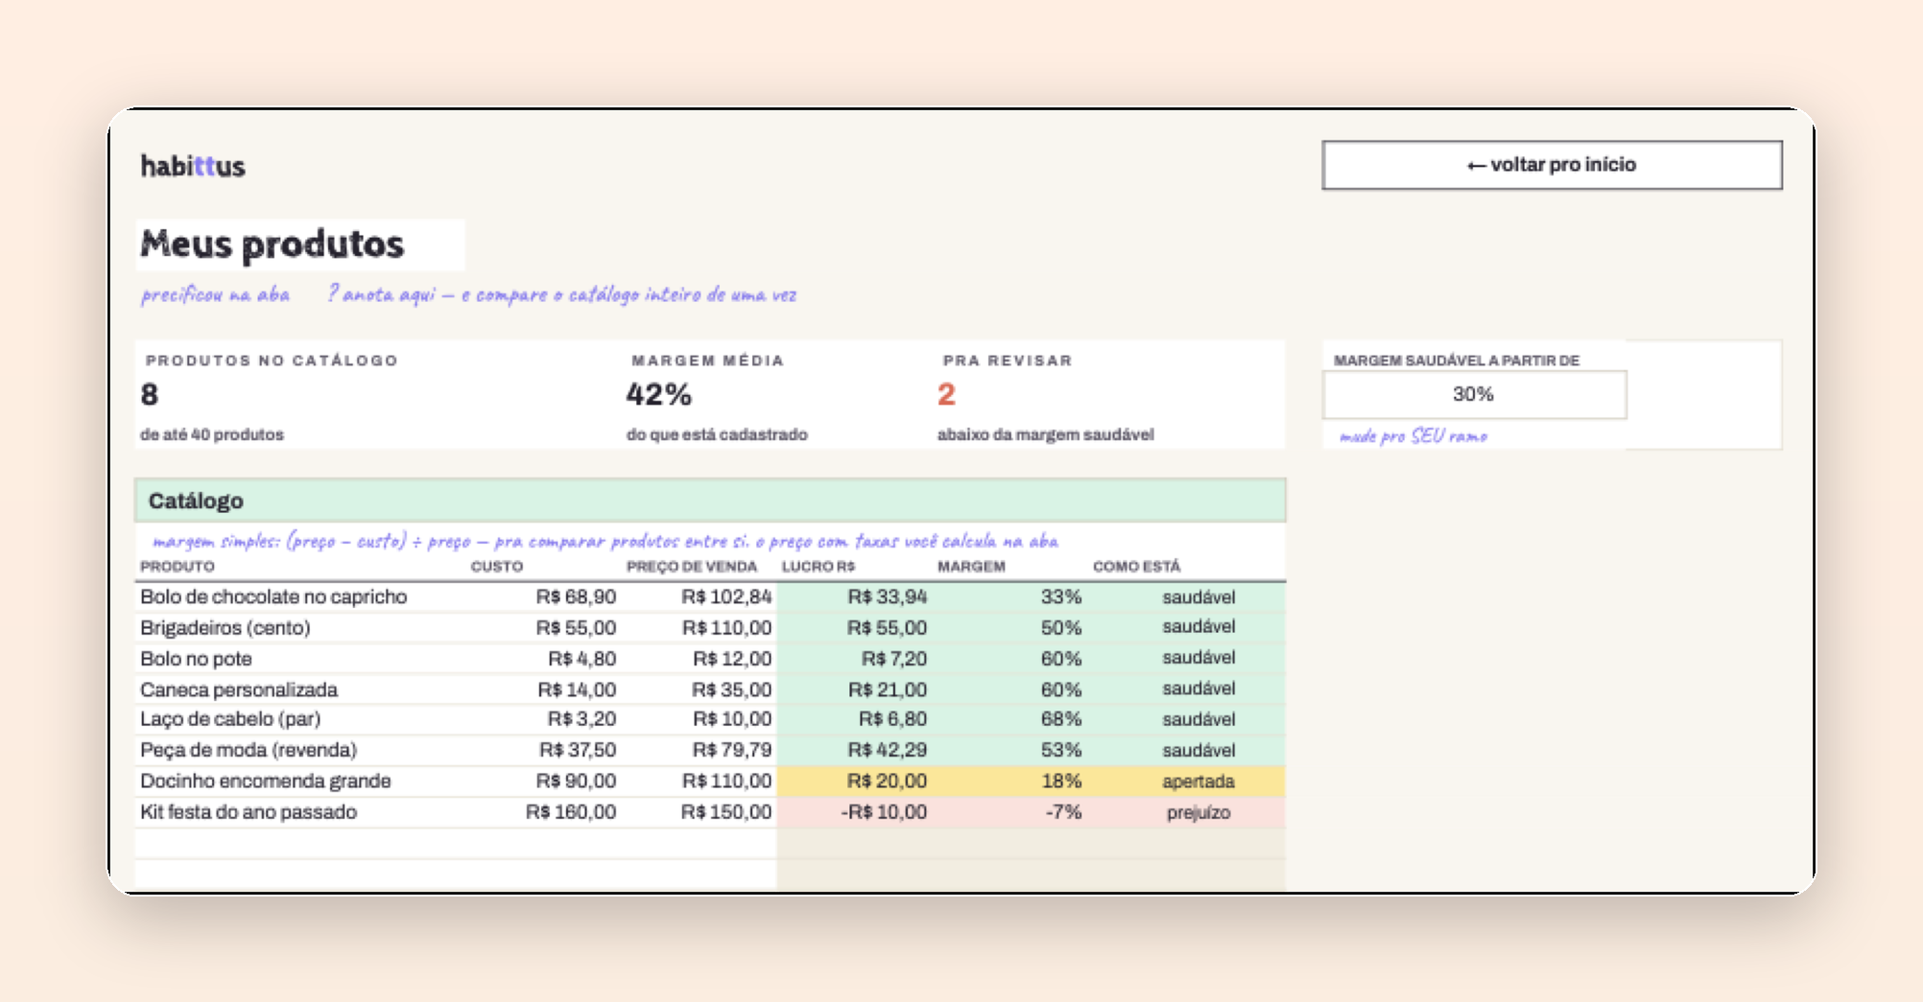Click the 42% margem média value

pyautogui.click(x=659, y=394)
